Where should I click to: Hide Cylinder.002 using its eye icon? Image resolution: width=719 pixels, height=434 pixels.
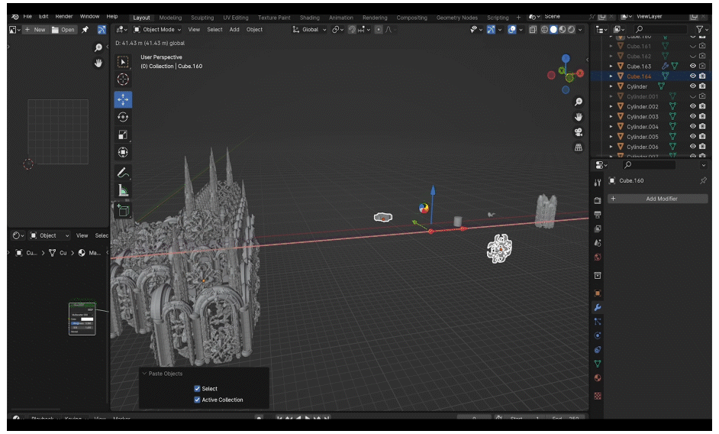click(693, 106)
